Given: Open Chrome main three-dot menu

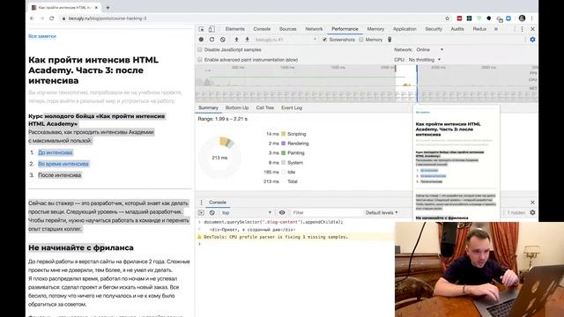Looking at the screenshot, I should tap(532, 18).
